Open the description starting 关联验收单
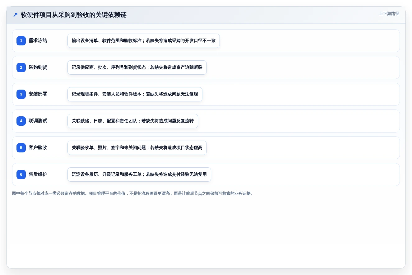The image size is (412, 275). pos(137,148)
